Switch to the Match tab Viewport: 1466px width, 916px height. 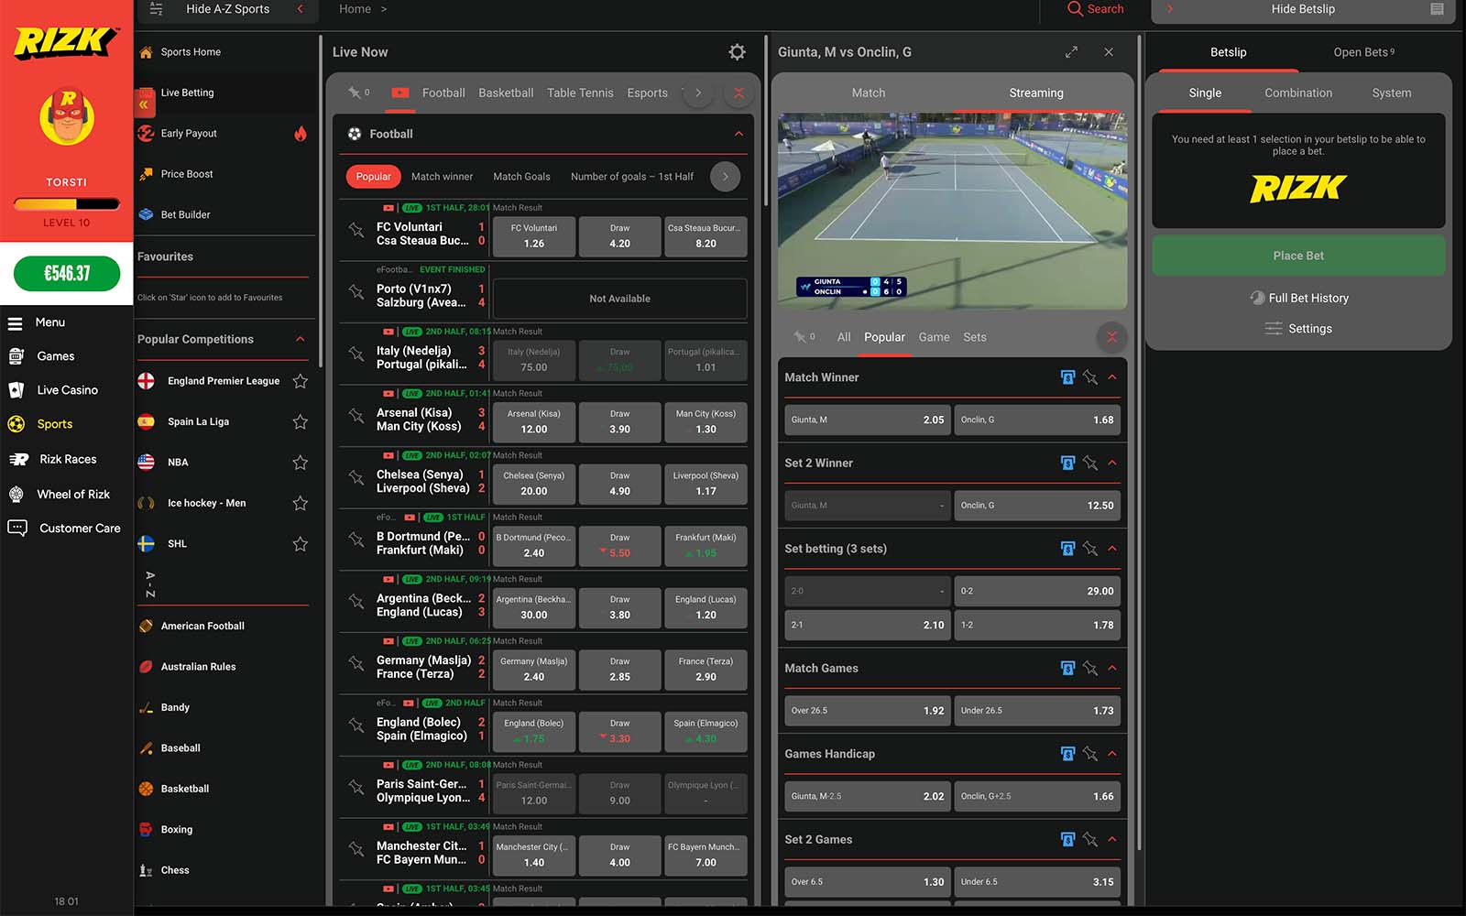pyautogui.click(x=868, y=93)
